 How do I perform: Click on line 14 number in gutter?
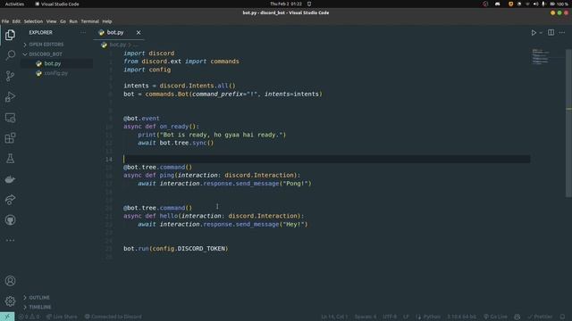pos(109,159)
